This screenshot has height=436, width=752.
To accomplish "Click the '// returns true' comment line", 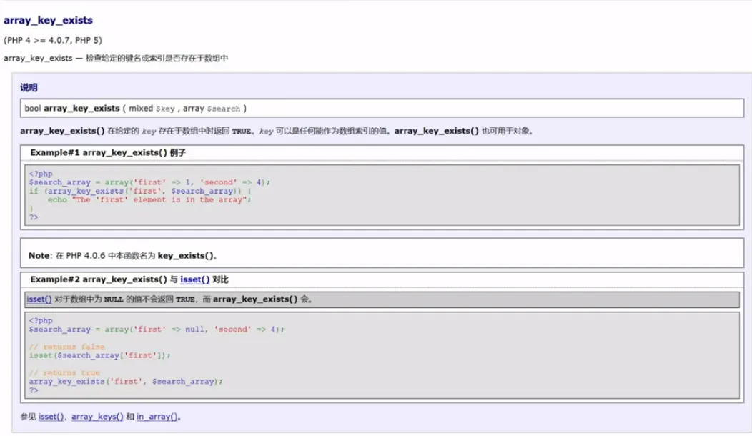I will click(64, 372).
